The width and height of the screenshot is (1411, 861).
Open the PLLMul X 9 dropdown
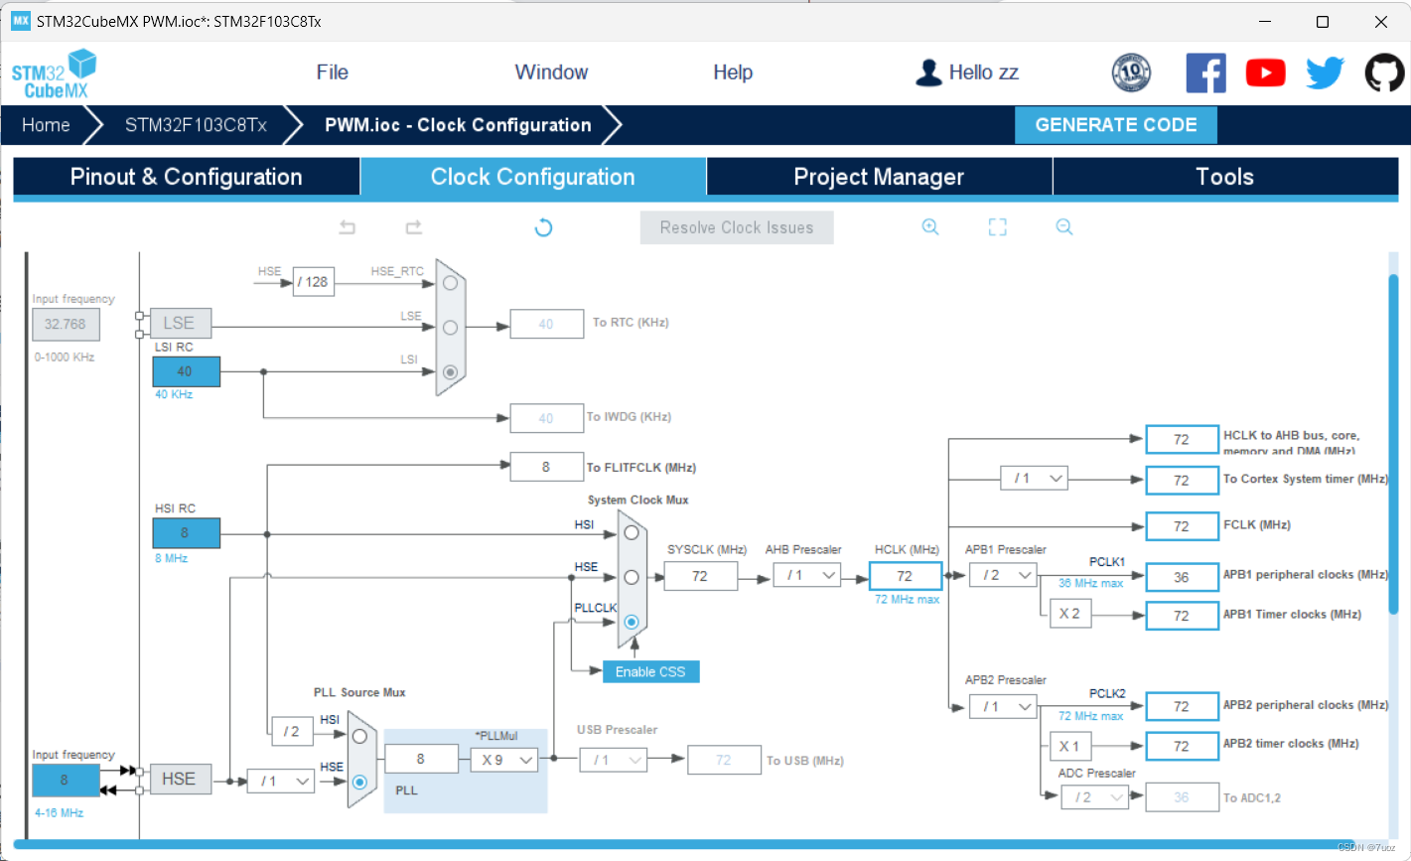[x=503, y=760]
